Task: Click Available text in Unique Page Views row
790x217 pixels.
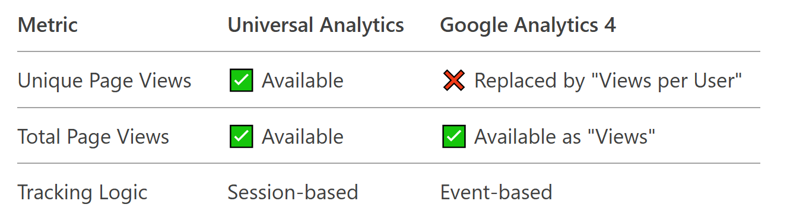Action: (x=303, y=81)
